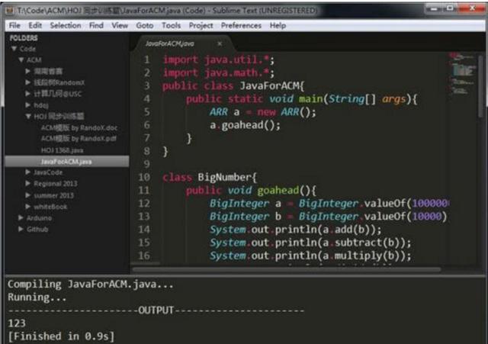This screenshot has width=488, height=344.
Task: Click the minimap code preview
Action: pos(461,70)
